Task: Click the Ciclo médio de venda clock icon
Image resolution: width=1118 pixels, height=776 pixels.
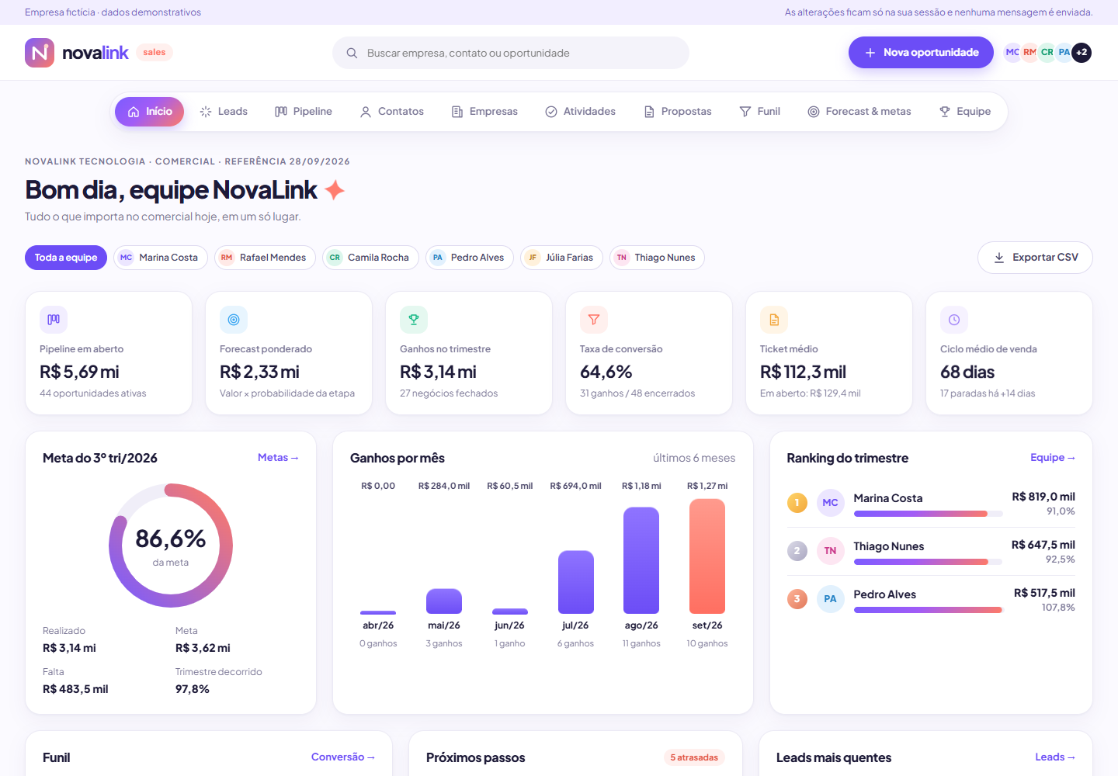Action: pos(954,320)
